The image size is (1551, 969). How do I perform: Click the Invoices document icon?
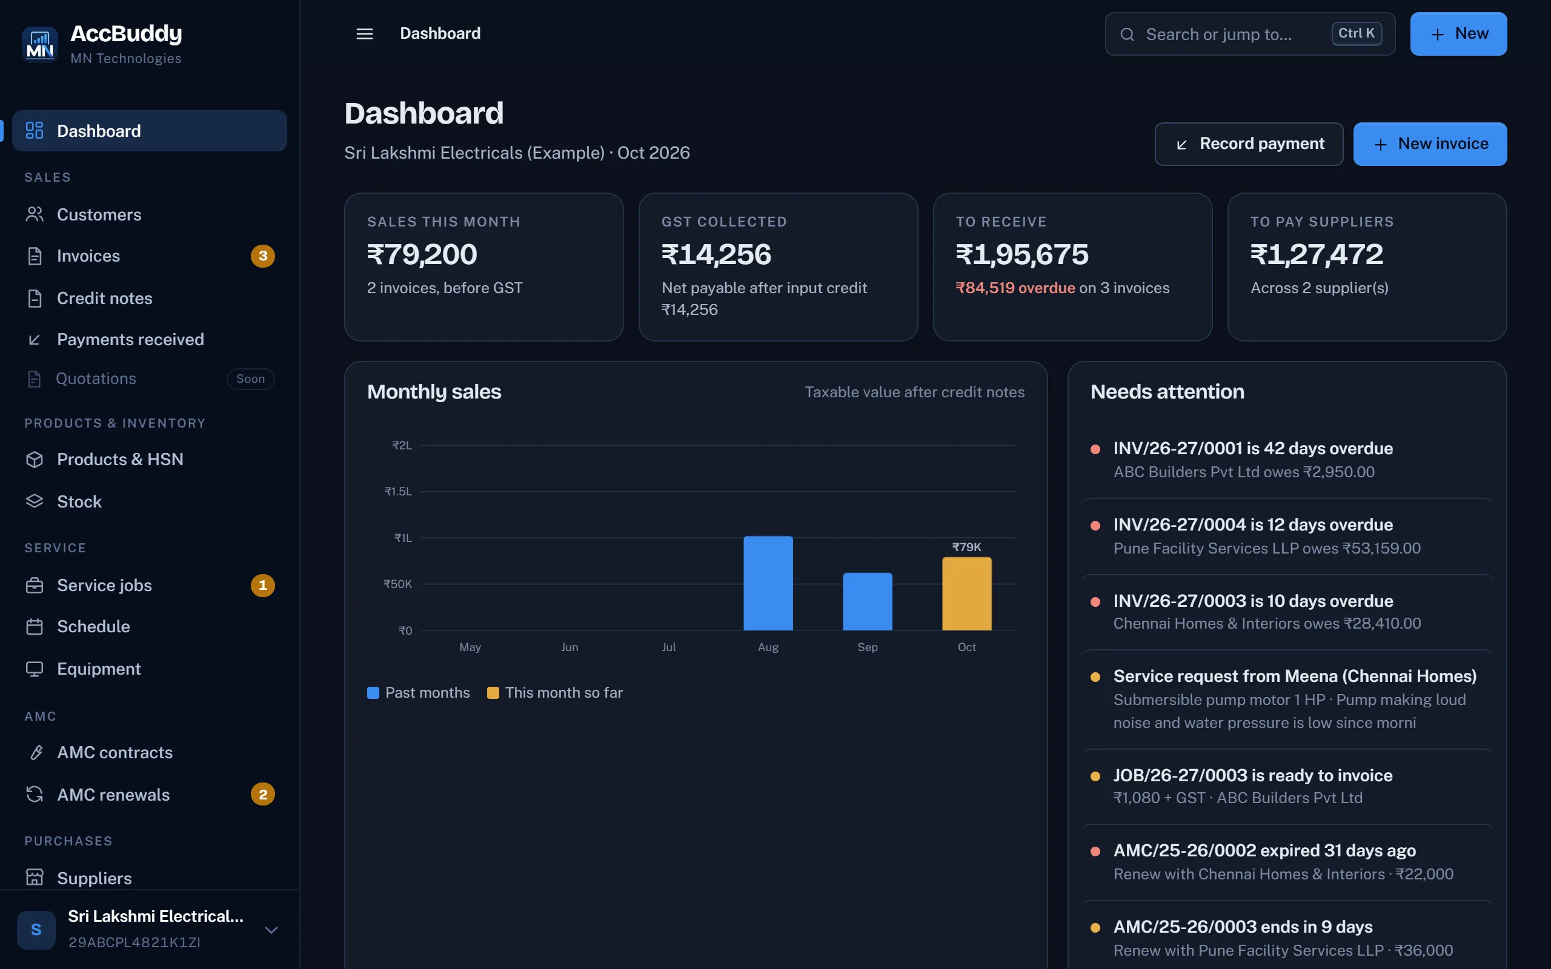click(34, 256)
